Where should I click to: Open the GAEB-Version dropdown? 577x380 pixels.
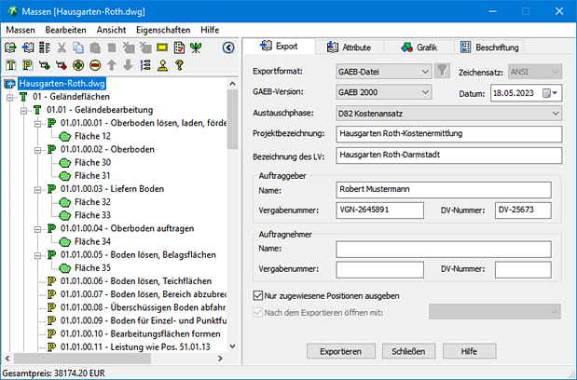424,92
